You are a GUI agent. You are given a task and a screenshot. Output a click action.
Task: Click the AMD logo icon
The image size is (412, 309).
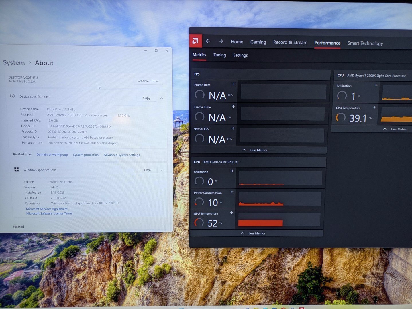(x=196, y=41)
